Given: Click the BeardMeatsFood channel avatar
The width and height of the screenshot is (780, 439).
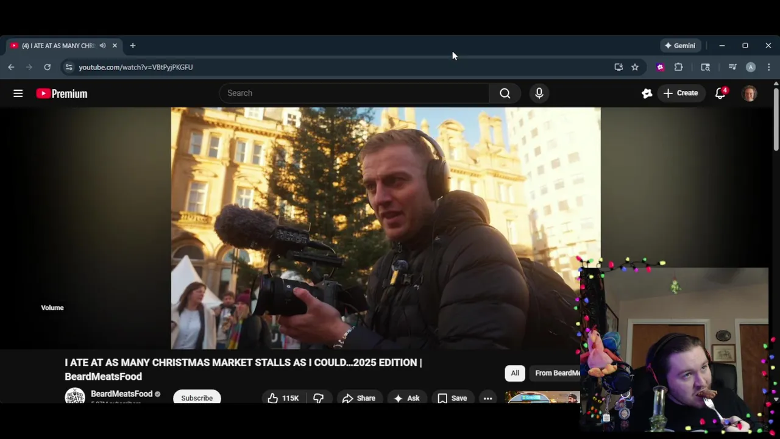Looking at the screenshot, I should pos(75,397).
